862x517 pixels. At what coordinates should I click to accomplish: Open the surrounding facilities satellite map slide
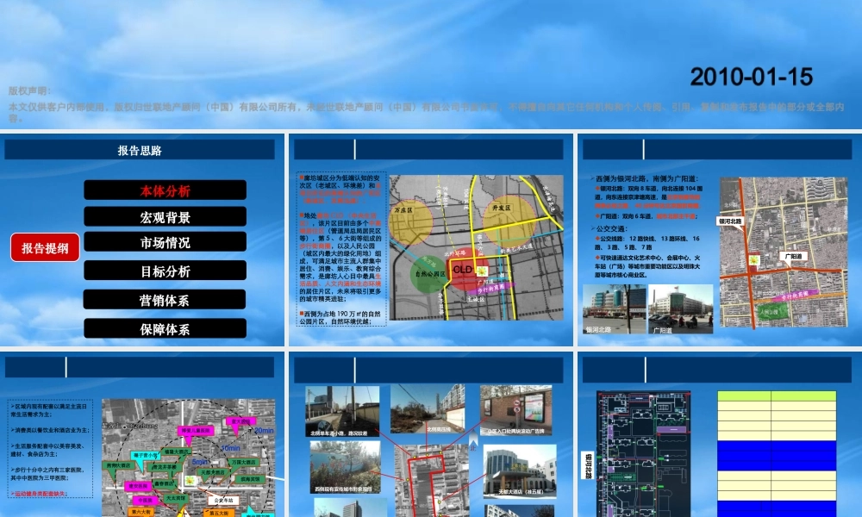point(185,457)
